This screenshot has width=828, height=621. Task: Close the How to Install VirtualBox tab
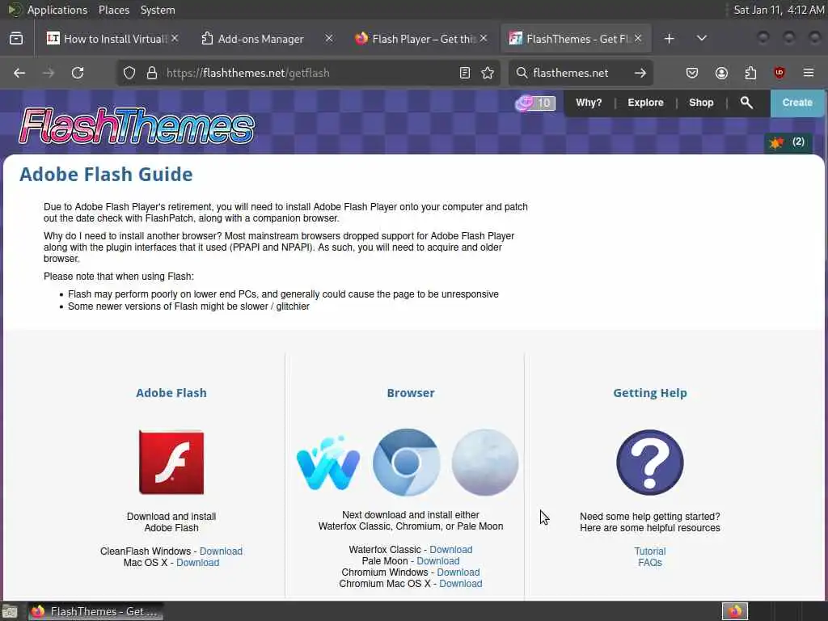click(175, 39)
